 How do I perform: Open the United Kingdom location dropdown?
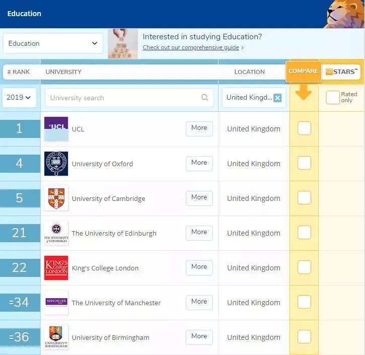[249, 98]
